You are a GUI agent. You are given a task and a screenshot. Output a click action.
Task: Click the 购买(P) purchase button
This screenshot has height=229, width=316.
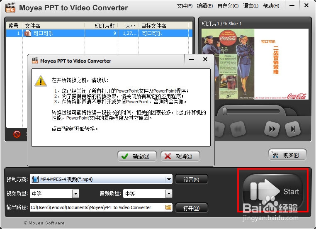(x=287, y=155)
